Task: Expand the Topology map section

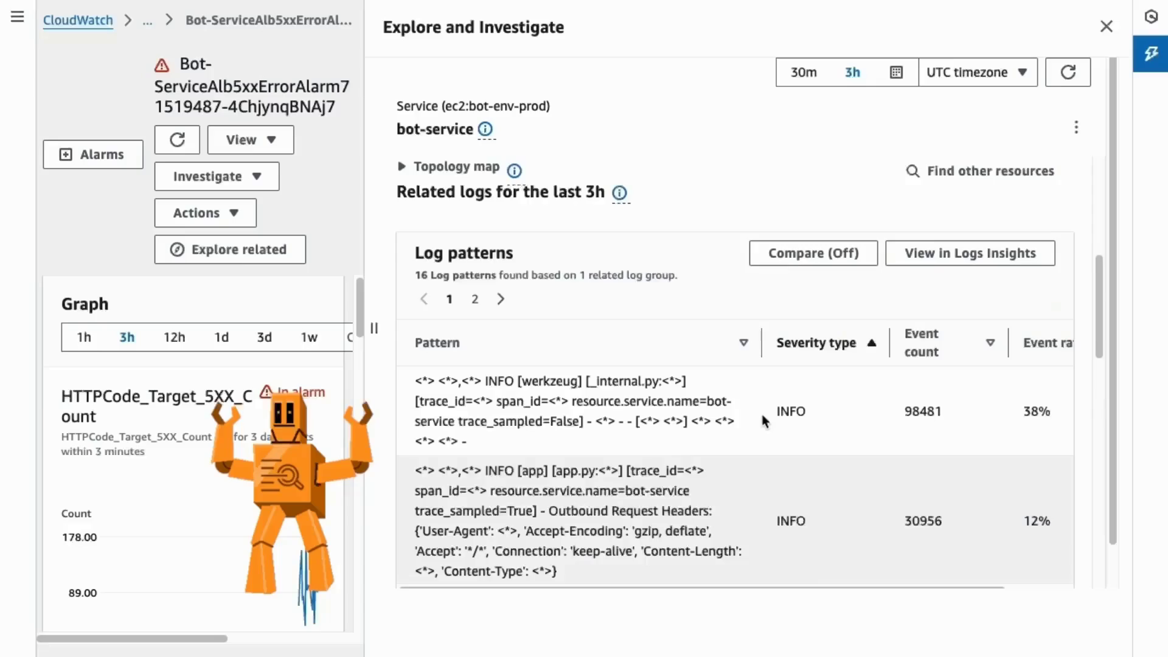Action: pyautogui.click(x=401, y=167)
